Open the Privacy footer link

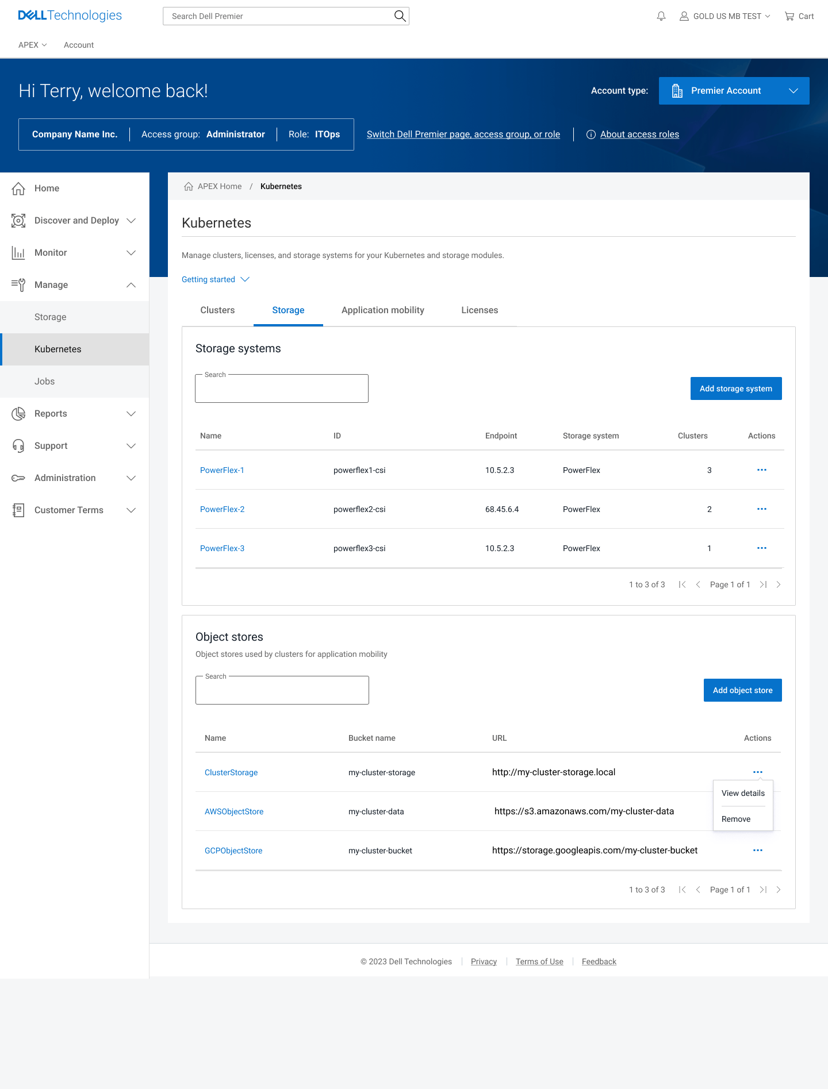[484, 961]
